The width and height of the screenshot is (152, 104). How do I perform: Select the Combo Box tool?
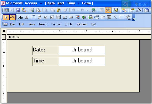click(58, 17)
